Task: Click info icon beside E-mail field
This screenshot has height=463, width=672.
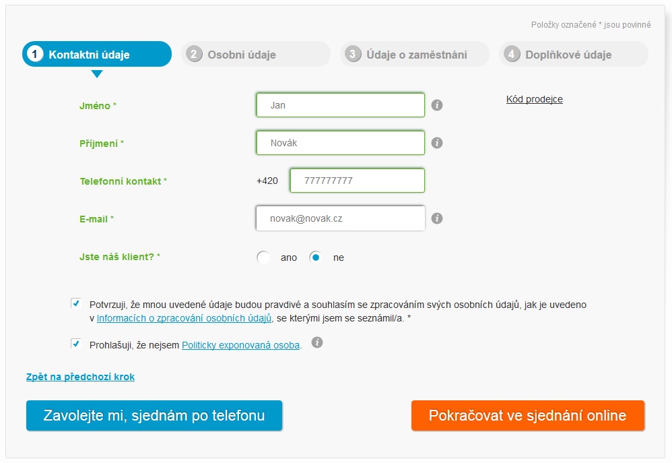Action: click(x=437, y=218)
